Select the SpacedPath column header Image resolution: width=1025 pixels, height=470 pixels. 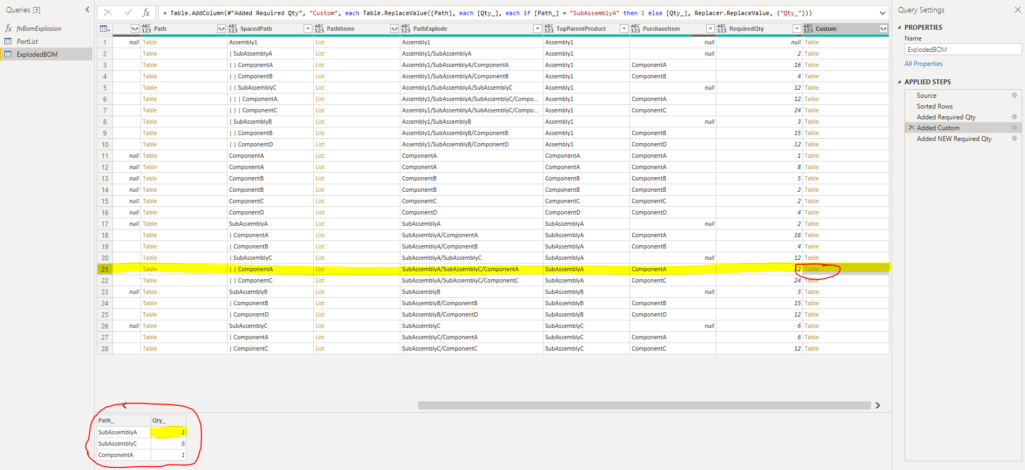pyautogui.click(x=270, y=29)
